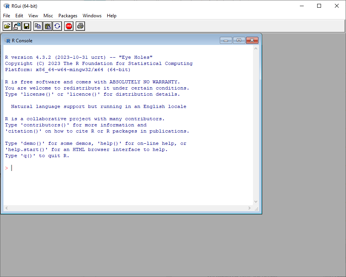346x277 pixels.
Task: Maximize the R Console child window
Action: click(x=239, y=40)
